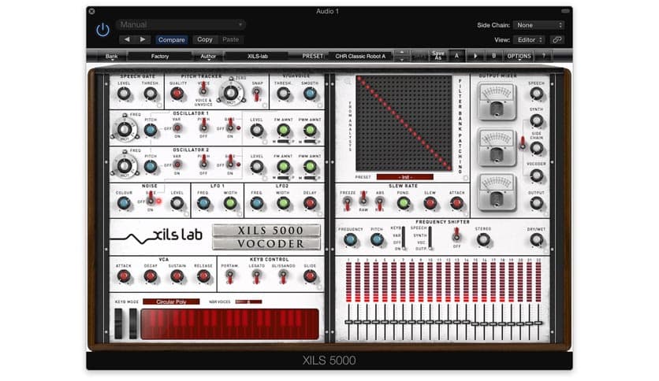Flip the Legato switch in Keyb Control

(256, 276)
